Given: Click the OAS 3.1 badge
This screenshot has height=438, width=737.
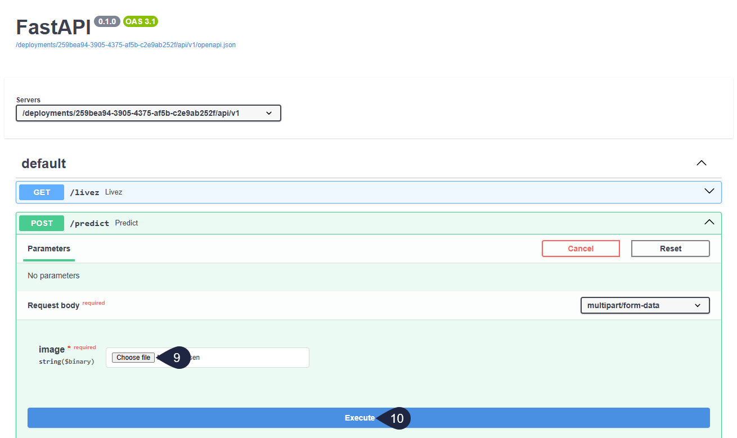Looking at the screenshot, I should 141,21.
